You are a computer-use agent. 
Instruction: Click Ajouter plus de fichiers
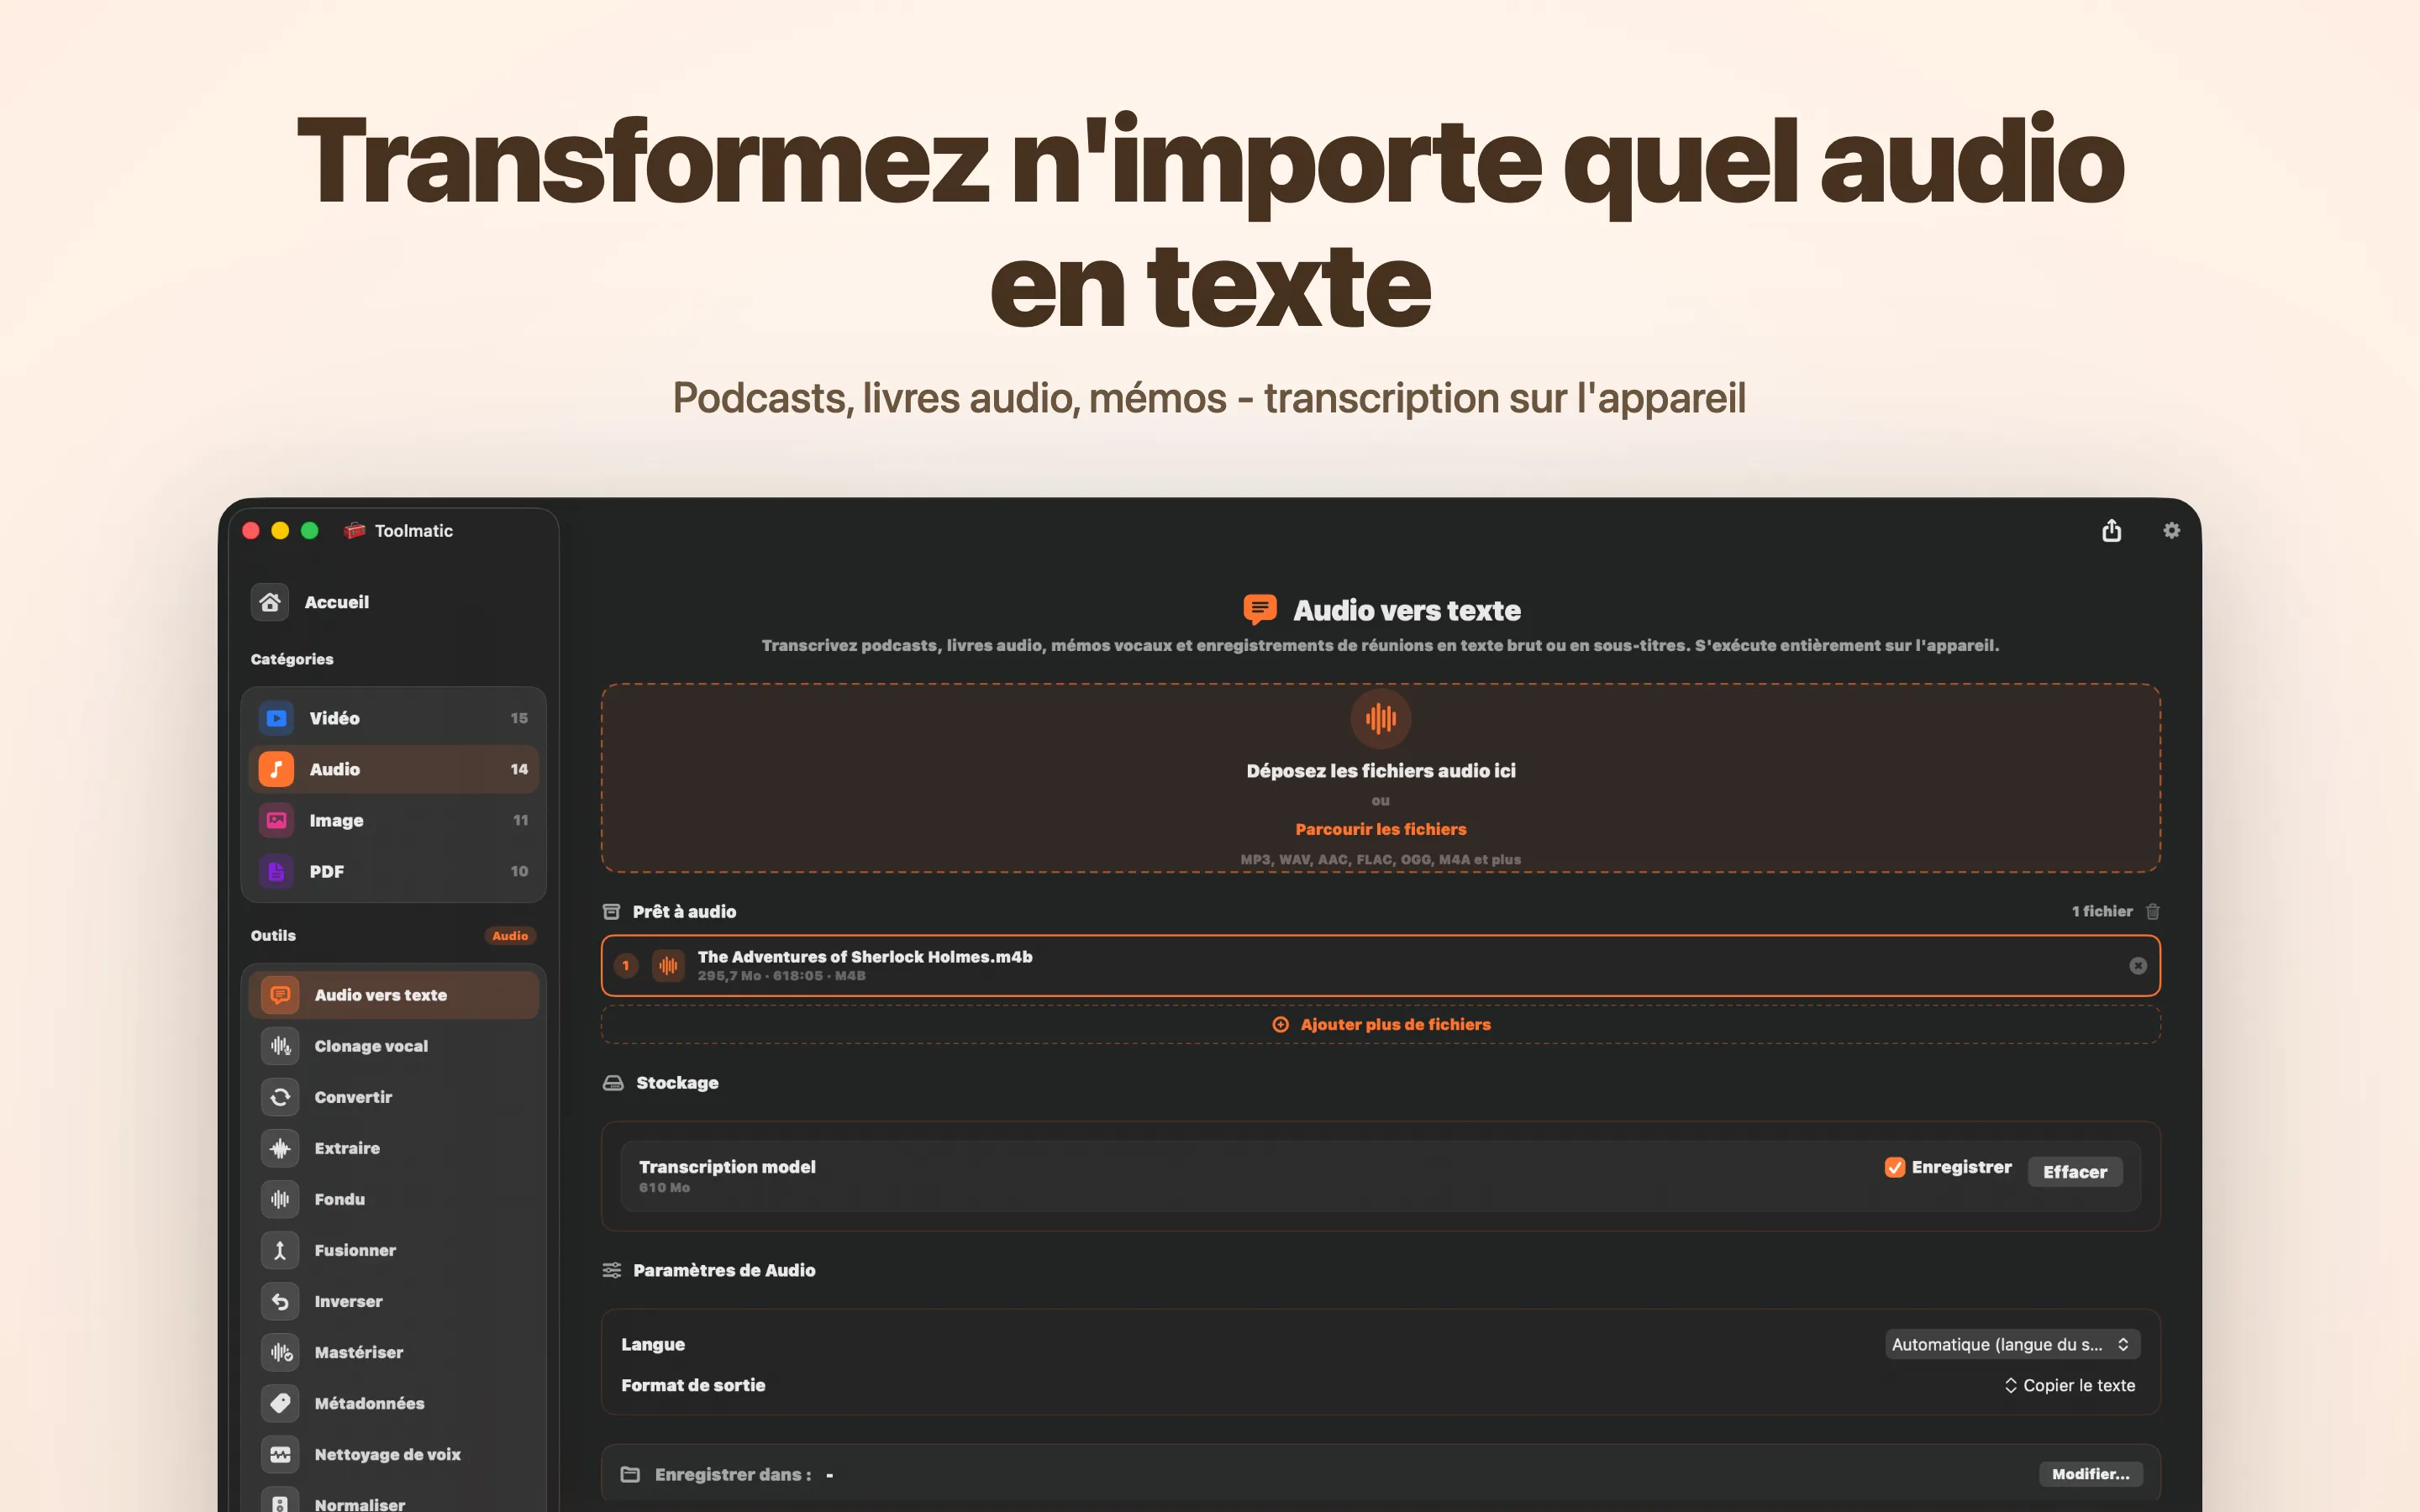point(1380,1024)
